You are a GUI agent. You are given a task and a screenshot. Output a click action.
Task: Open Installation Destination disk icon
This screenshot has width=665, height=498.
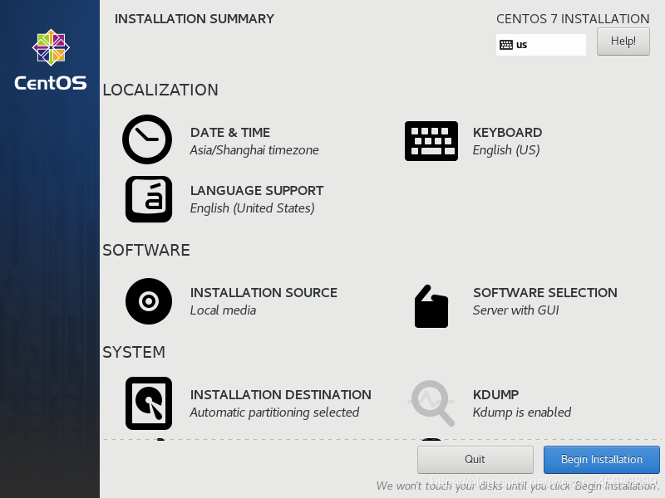click(149, 403)
